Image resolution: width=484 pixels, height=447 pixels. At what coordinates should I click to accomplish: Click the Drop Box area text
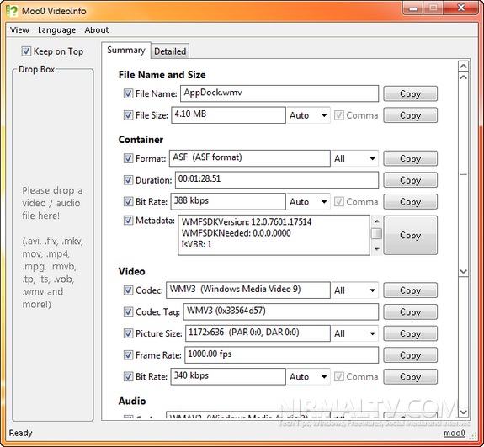52,247
